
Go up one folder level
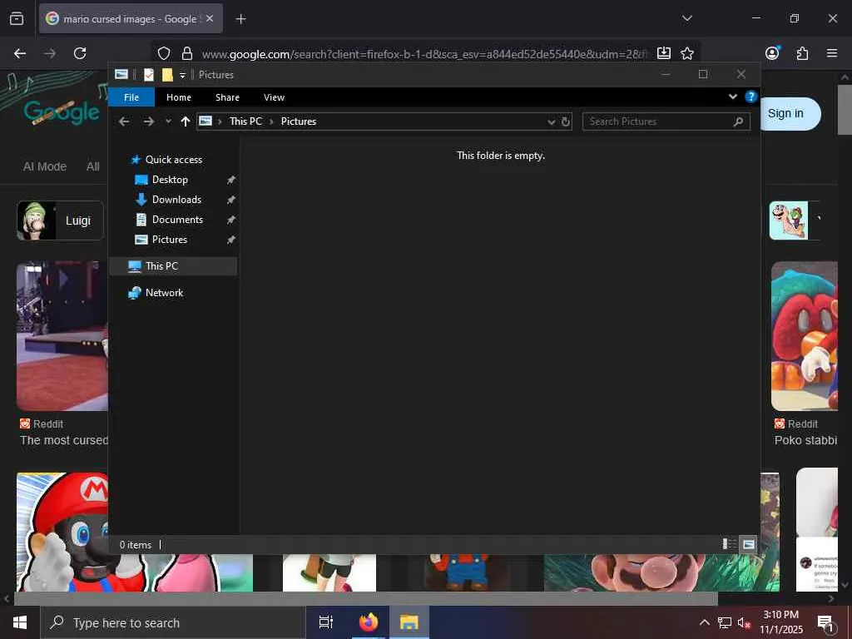tap(186, 121)
